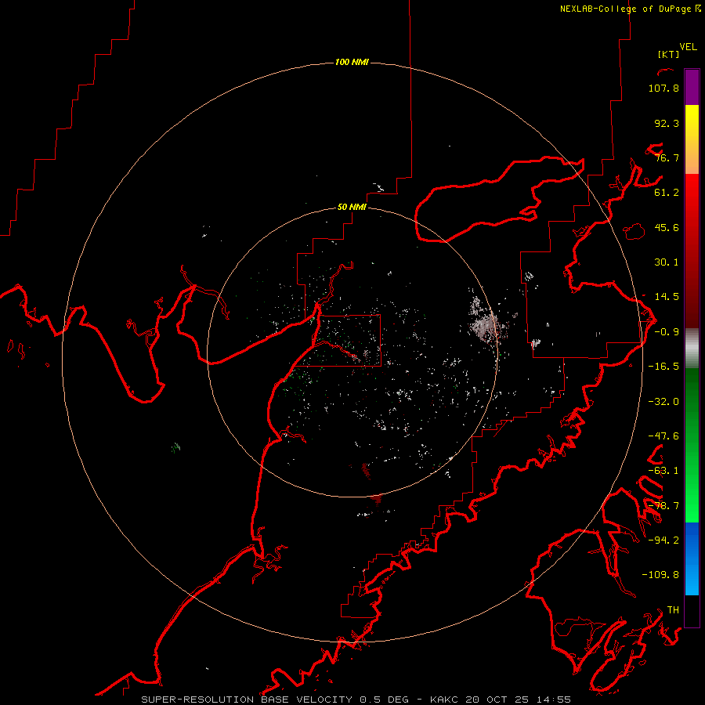Click the 92.3 velocity scale value
The height and width of the screenshot is (705, 705).
click(x=667, y=123)
